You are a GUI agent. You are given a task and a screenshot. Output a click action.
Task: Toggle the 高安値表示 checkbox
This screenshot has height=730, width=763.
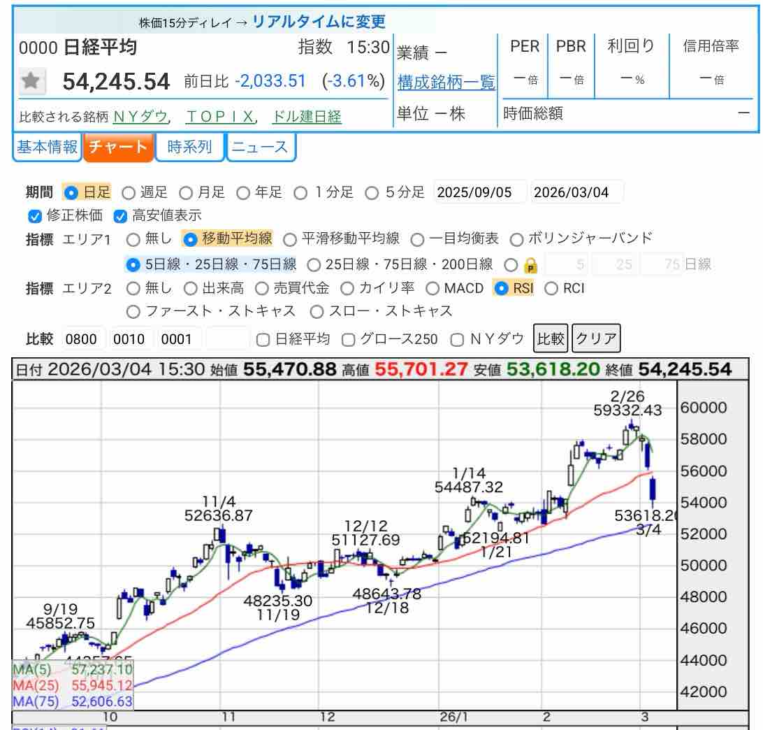click(x=119, y=216)
